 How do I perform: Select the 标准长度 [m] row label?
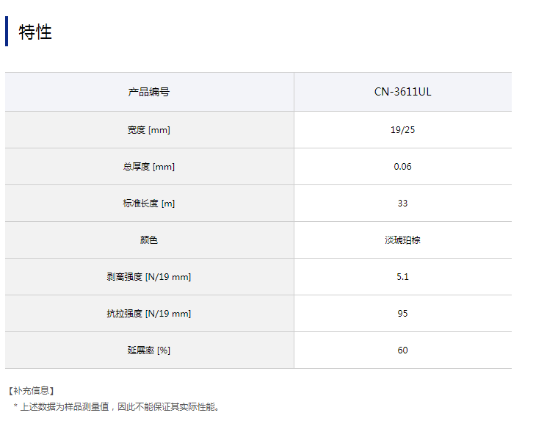pos(149,204)
